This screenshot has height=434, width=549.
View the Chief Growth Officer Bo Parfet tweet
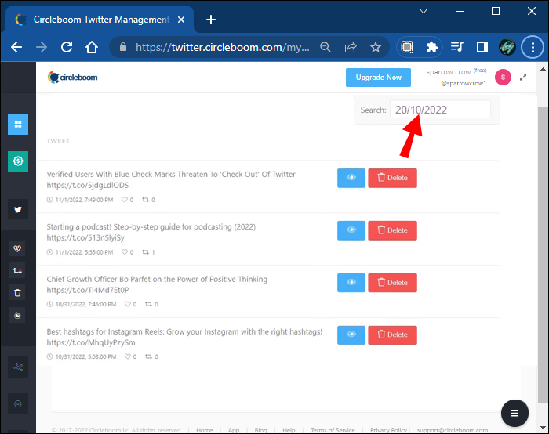tap(351, 283)
